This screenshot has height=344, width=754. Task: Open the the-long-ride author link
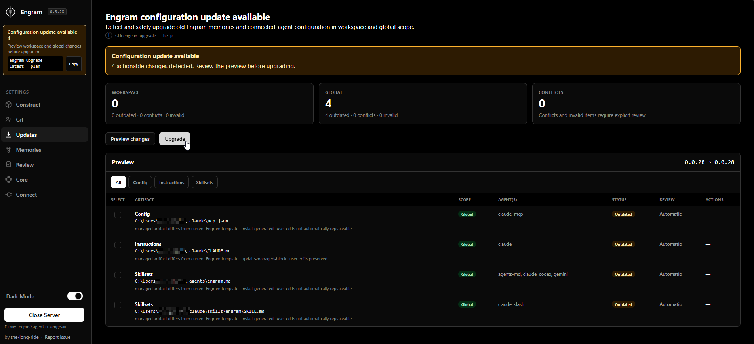tap(25, 337)
